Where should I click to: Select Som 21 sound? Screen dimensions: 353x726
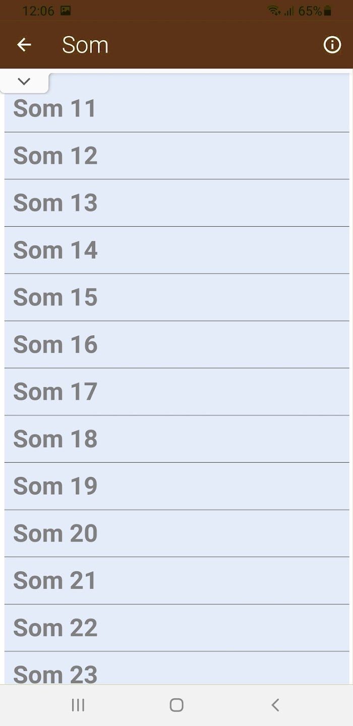pyautogui.click(x=177, y=581)
